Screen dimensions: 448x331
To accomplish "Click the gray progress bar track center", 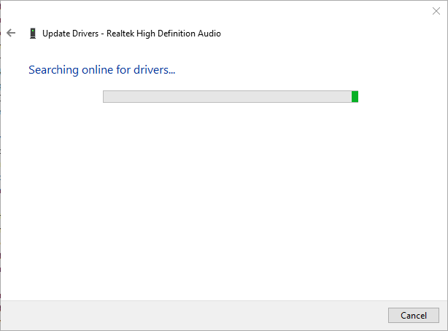I will pyautogui.click(x=227, y=96).
